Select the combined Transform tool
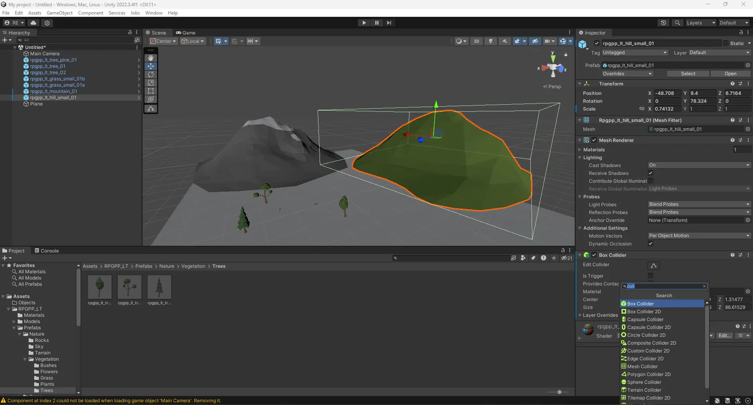Screen dimensions: 753x405 pos(151,99)
